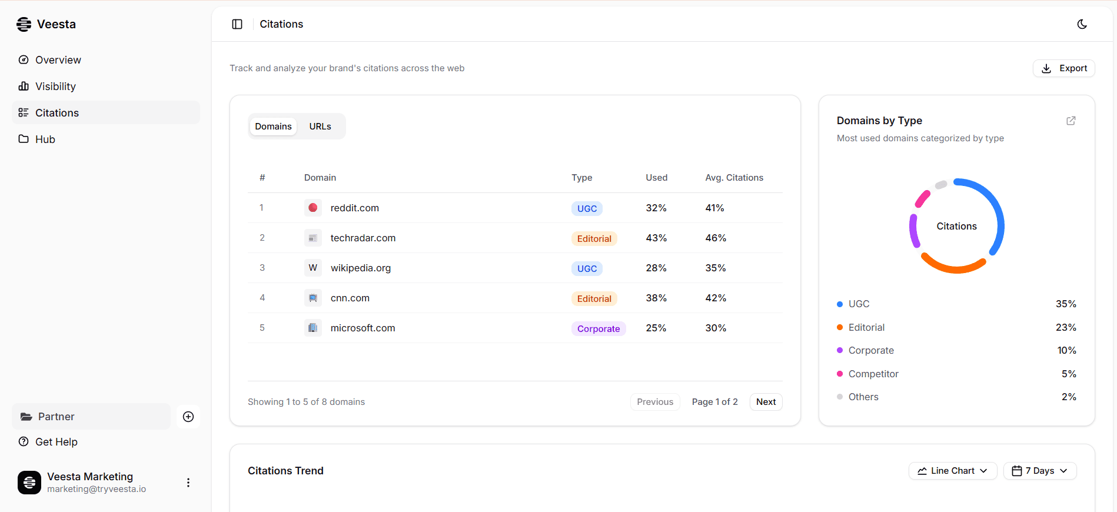Image resolution: width=1117 pixels, height=512 pixels.
Task: Go to Next page of domains
Action: [766, 402]
